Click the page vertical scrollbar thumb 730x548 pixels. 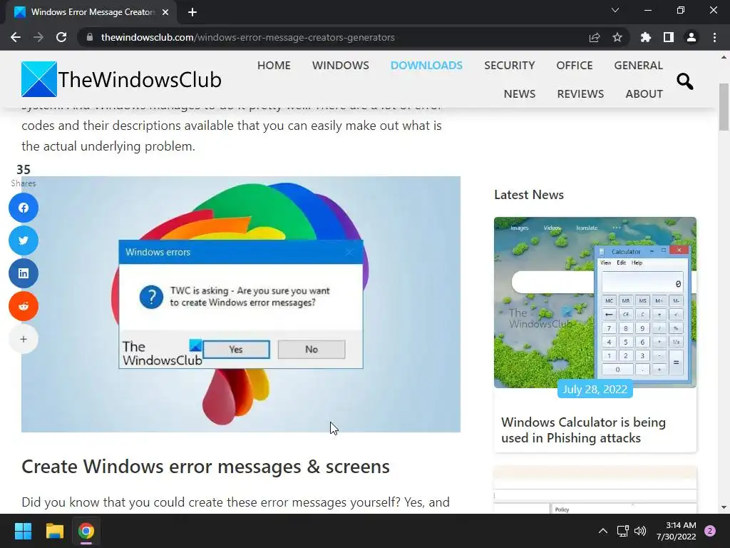pos(724,107)
